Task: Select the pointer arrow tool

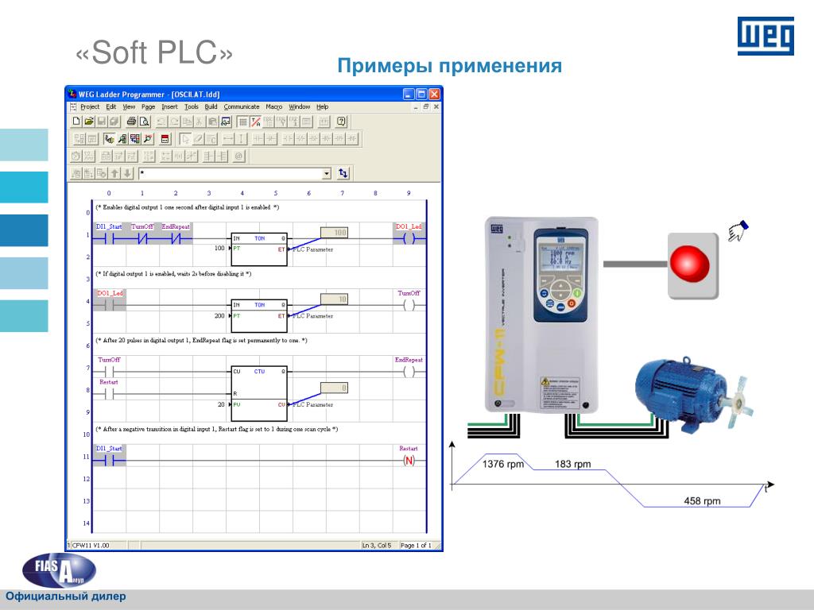Action: coord(184,138)
